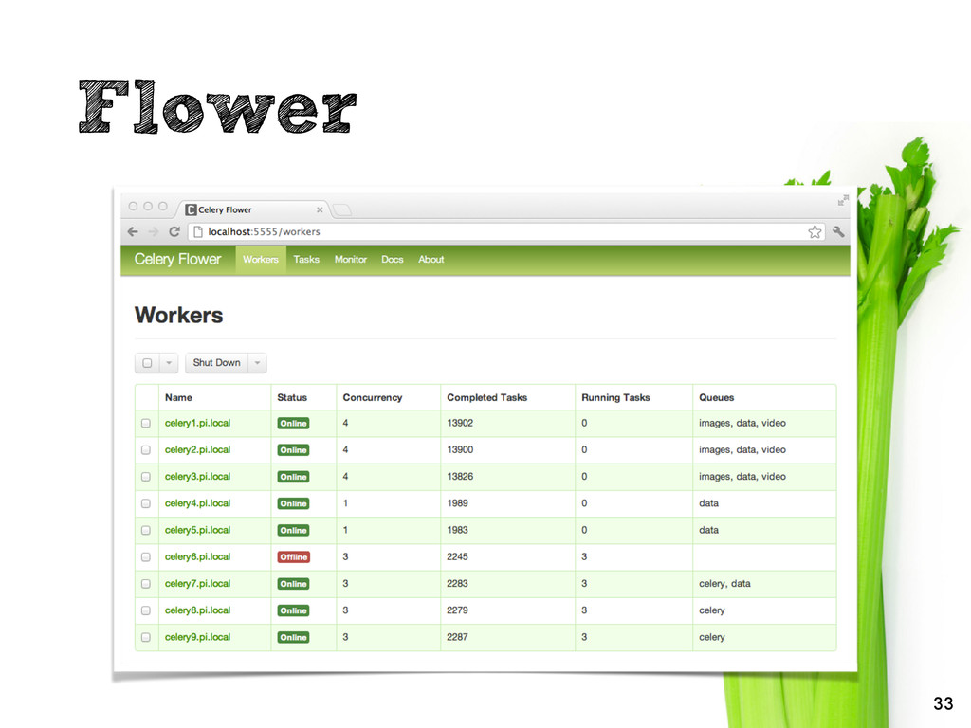Click the Shut Down button
The image size is (971, 728).
pos(217,363)
